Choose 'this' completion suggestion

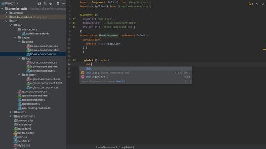coord(136,68)
